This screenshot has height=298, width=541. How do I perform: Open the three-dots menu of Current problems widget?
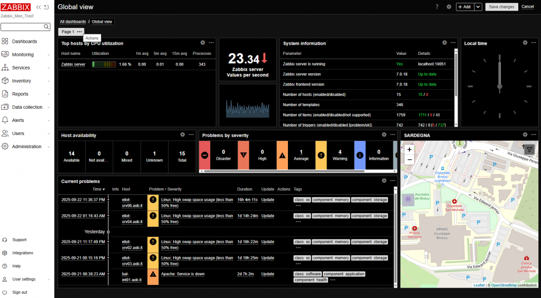pos(391,181)
